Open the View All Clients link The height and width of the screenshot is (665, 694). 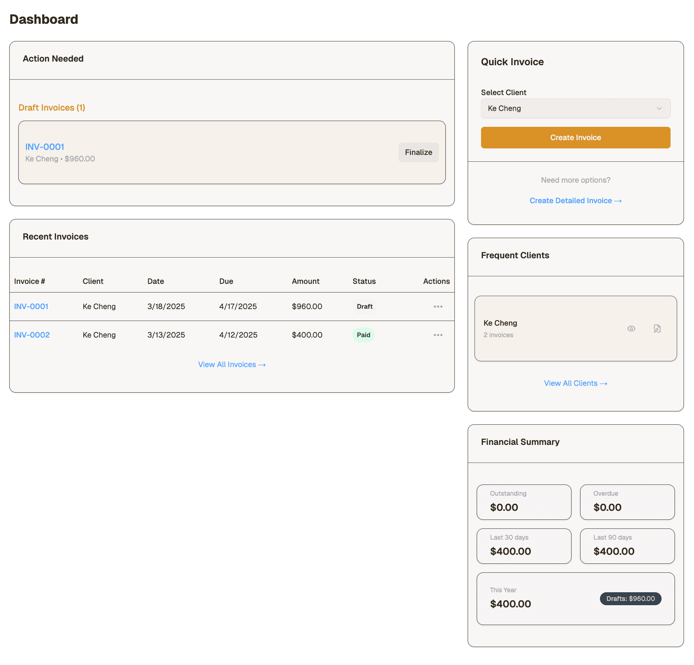click(x=575, y=383)
